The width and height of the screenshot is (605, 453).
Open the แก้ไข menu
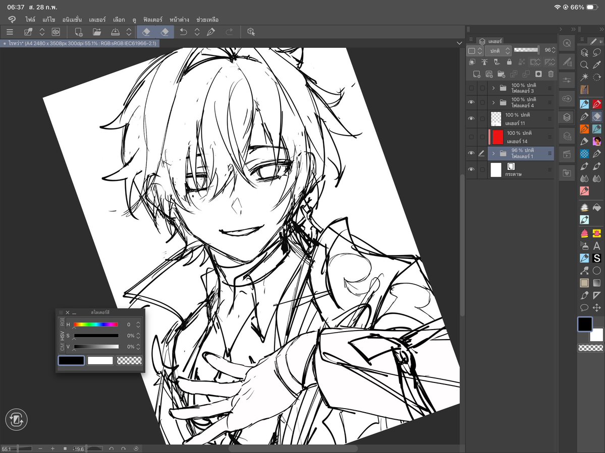click(x=48, y=19)
